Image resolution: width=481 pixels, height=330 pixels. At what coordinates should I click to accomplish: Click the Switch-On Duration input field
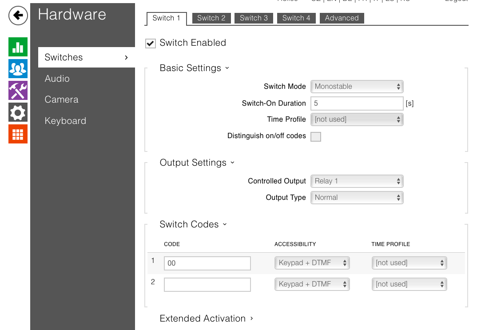tap(357, 103)
